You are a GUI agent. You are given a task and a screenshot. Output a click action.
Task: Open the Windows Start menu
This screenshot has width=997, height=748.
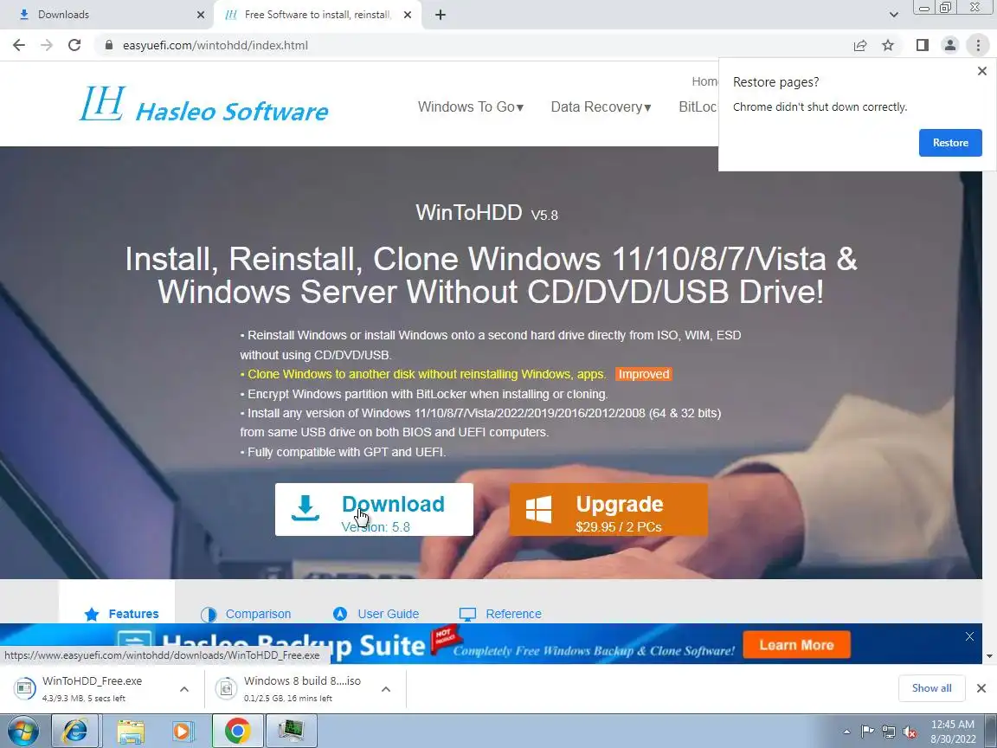tap(23, 732)
